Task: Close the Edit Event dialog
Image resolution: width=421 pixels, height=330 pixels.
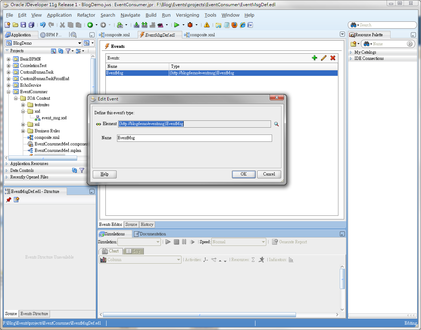Action: click(x=276, y=98)
